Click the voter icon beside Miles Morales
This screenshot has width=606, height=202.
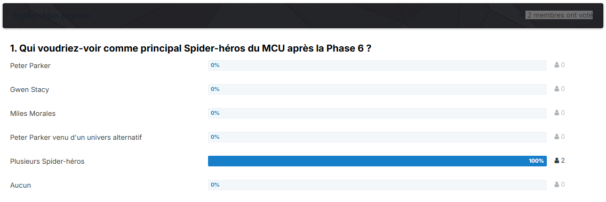point(556,113)
